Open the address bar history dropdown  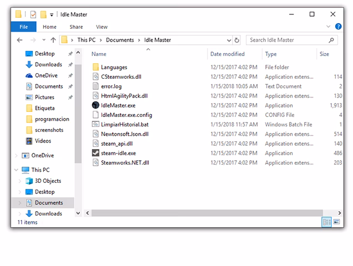point(229,40)
